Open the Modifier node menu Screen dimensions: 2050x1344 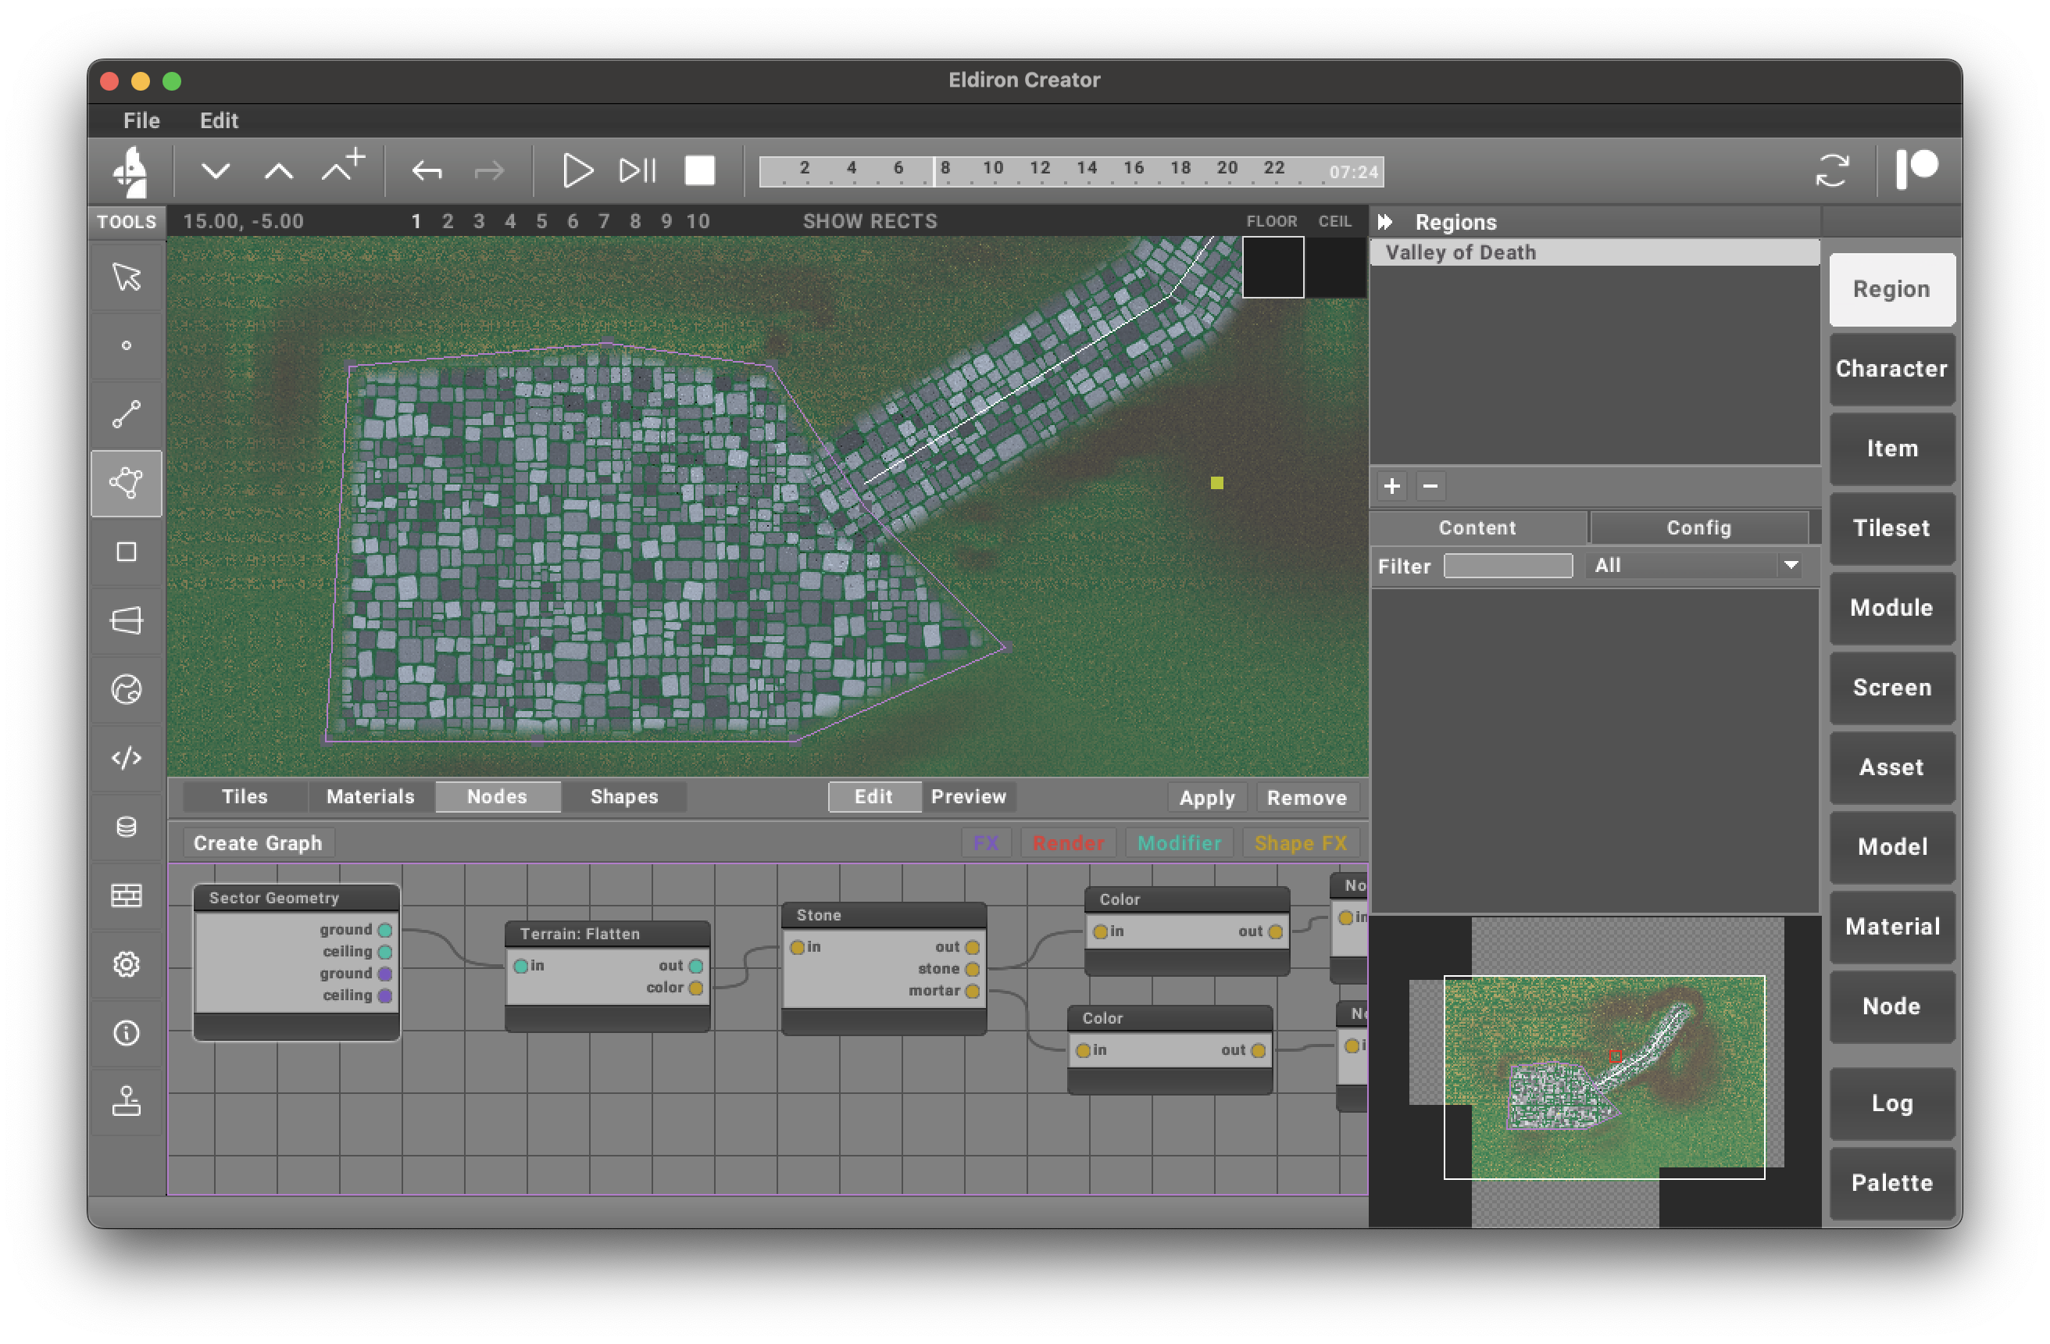click(1179, 843)
